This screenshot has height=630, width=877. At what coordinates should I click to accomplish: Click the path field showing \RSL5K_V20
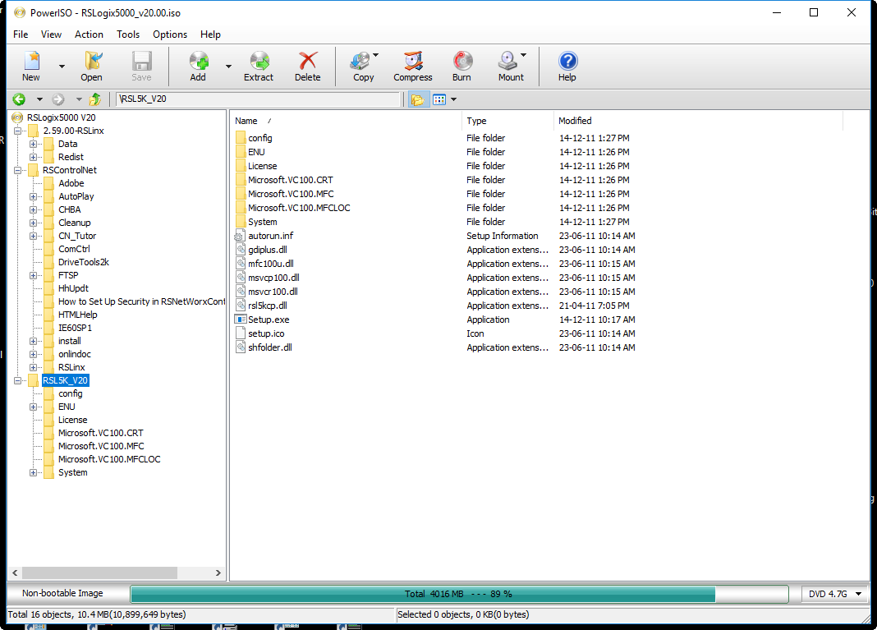click(259, 99)
